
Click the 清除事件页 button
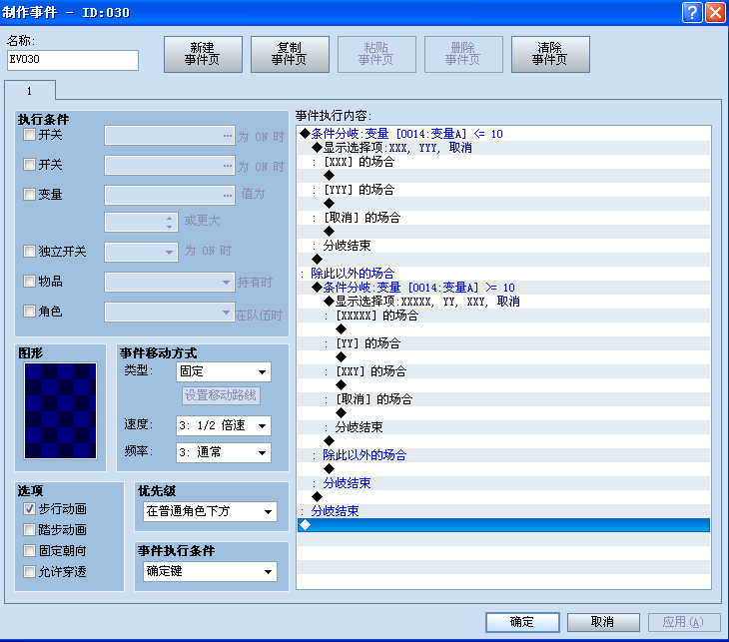pyautogui.click(x=550, y=54)
